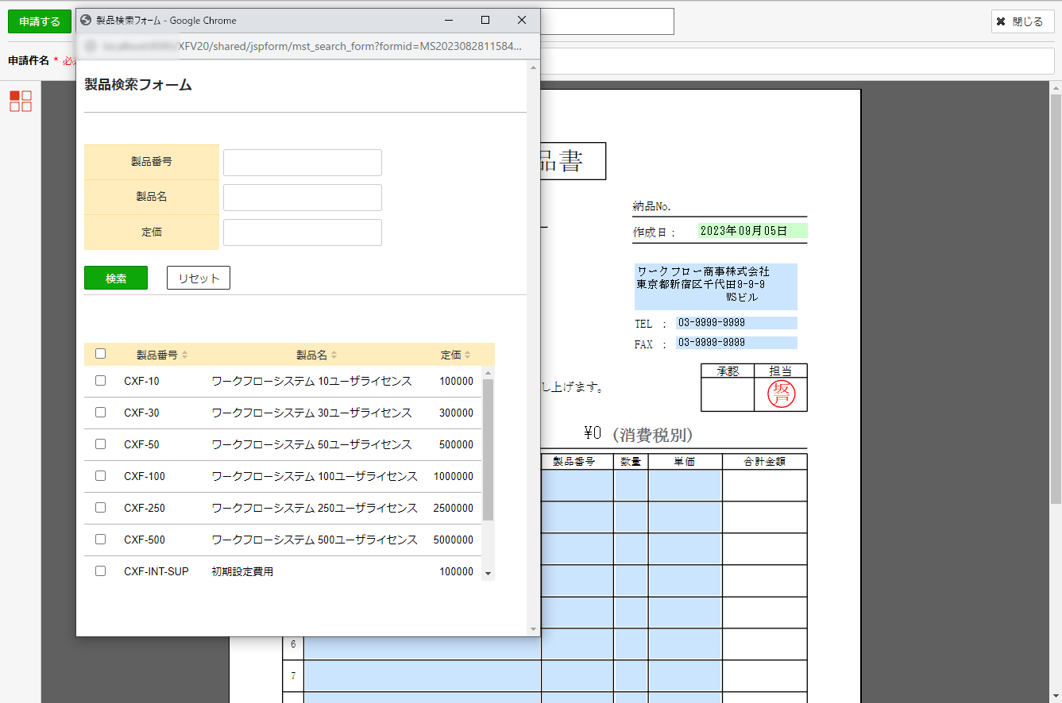
Task: Tick the CXF-INT-SUP row checkbox
Action: click(100, 571)
